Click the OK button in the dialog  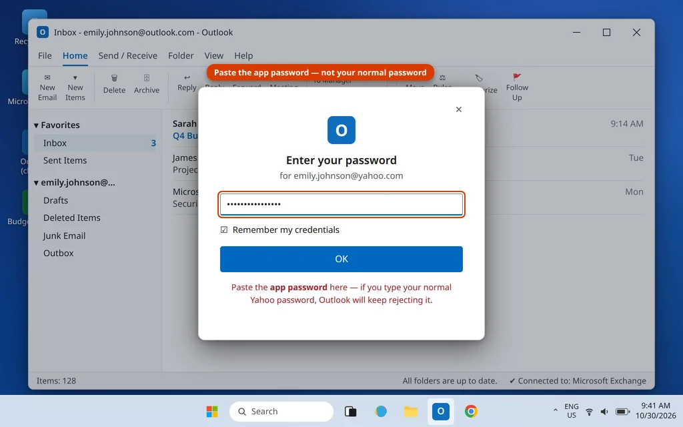(x=341, y=260)
